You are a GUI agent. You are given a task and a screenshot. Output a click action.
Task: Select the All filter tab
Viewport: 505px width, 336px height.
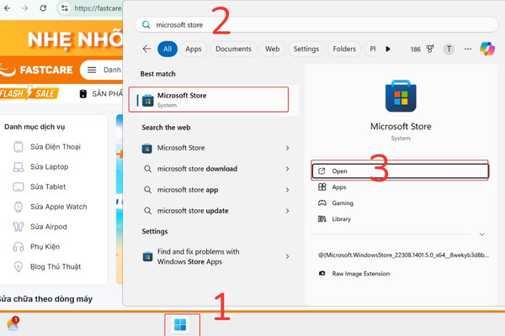tap(167, 49)
